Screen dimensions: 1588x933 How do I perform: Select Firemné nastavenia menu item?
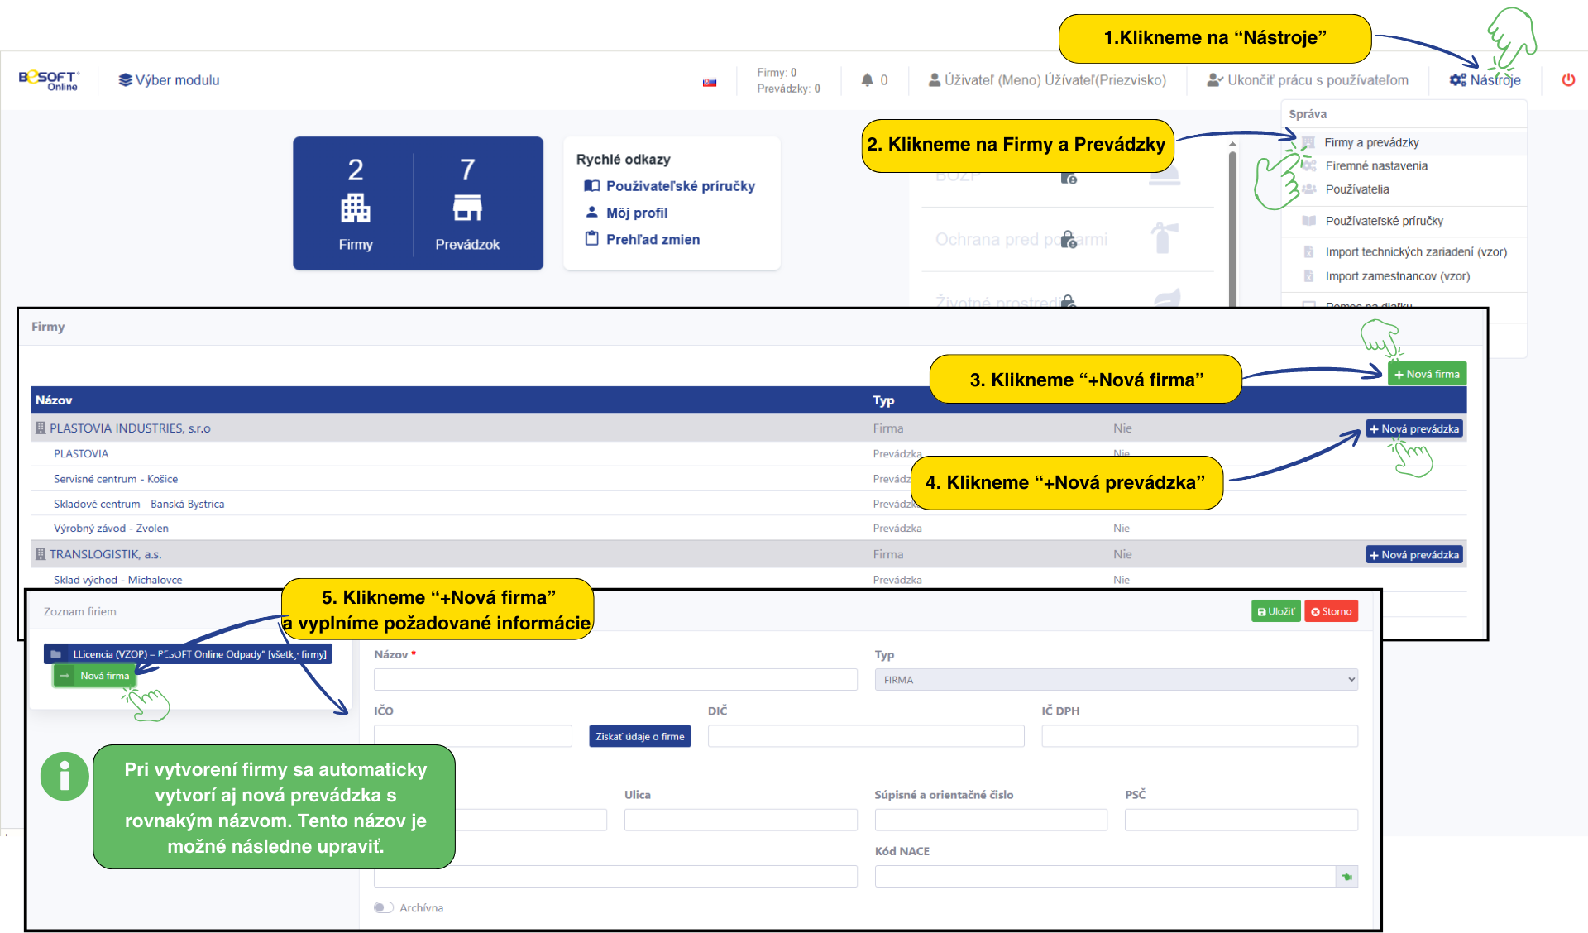1376,165
